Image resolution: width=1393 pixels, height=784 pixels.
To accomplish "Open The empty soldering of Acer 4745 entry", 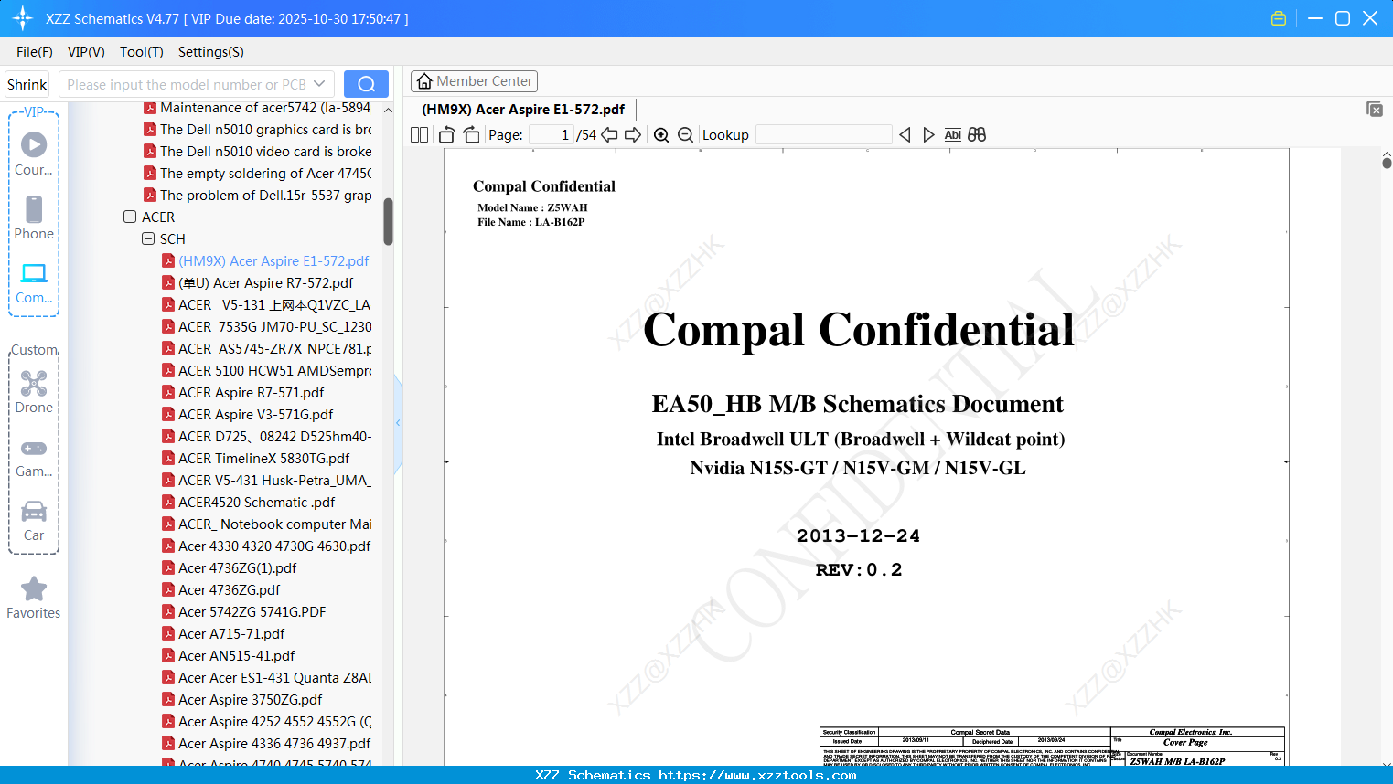I will coord(266,173).
